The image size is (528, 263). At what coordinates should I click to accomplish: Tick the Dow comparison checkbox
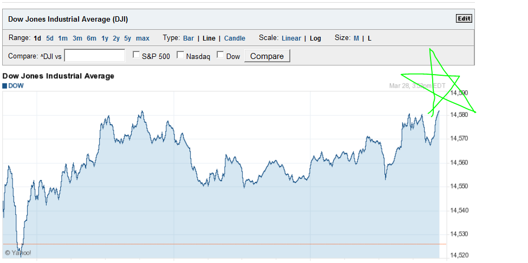[220, 55]
